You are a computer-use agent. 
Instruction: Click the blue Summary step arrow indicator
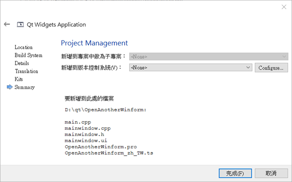click(10, 87)
